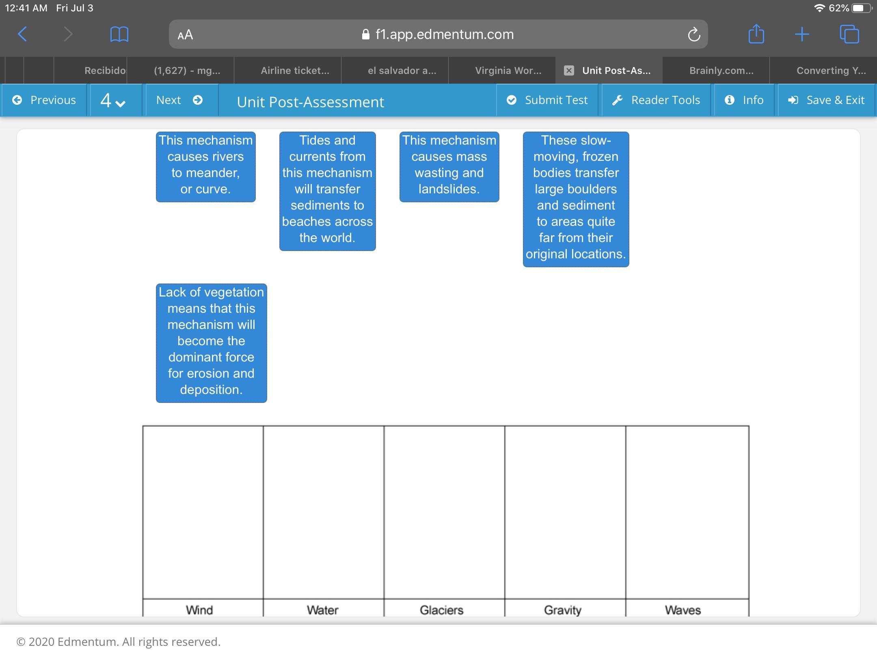
Task: Open the bookmarks book icon
Action: click(x=119, y=34)
